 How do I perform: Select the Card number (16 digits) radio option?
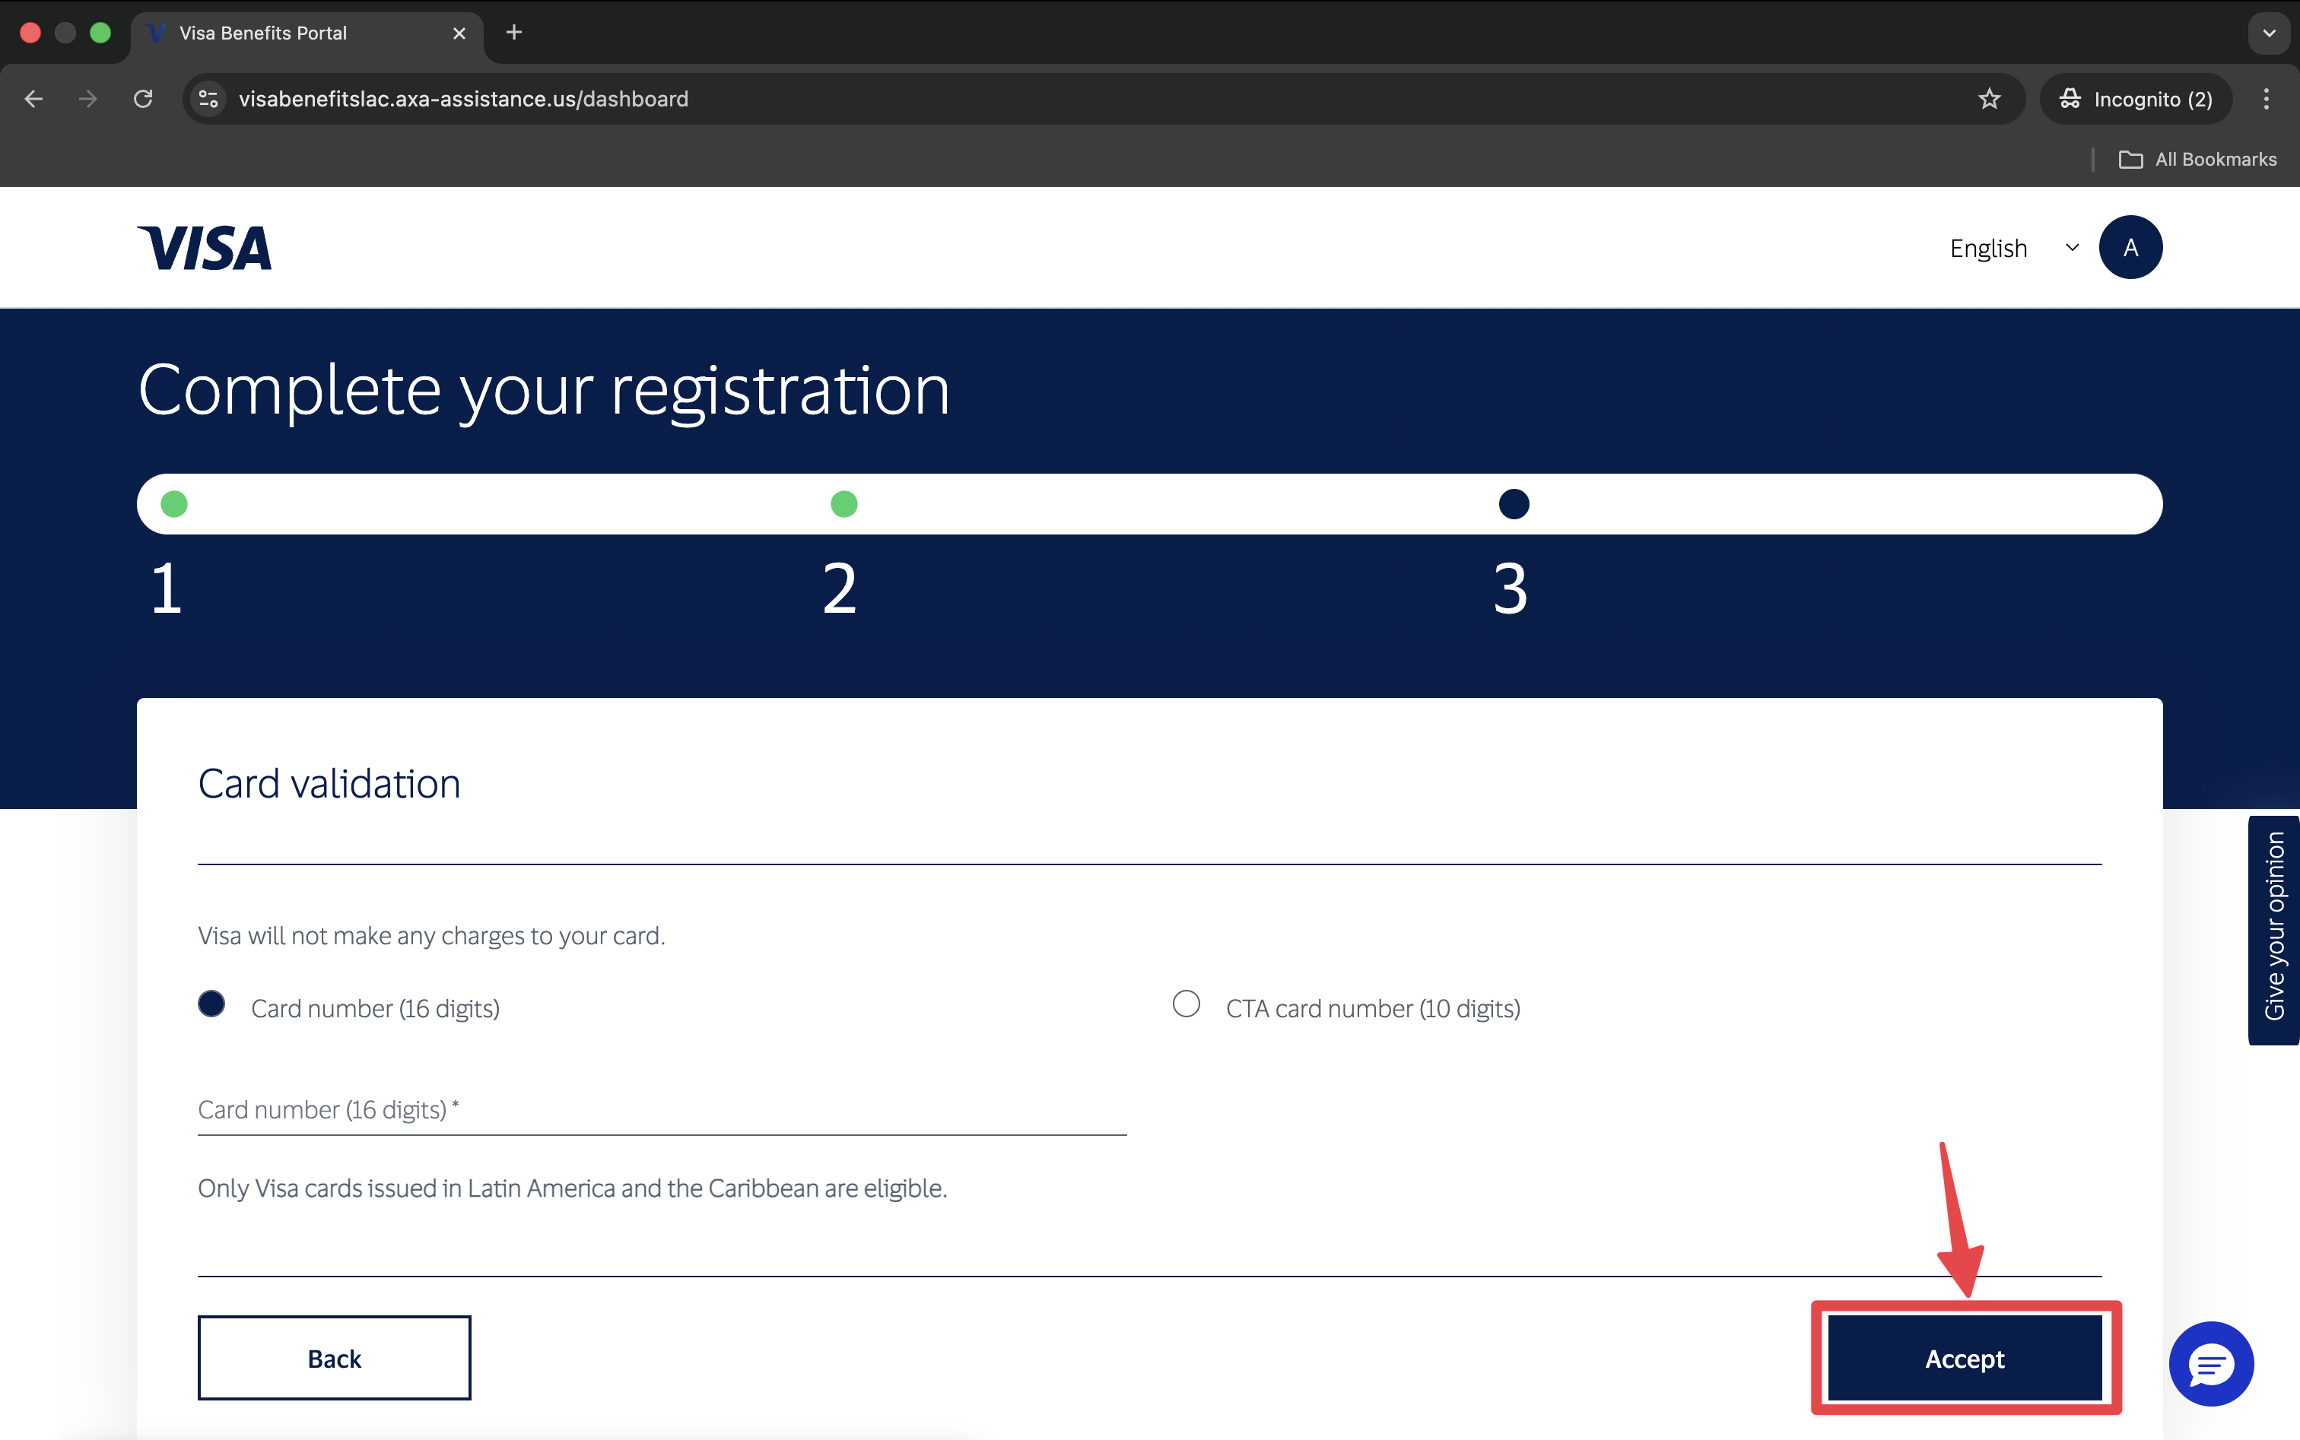pyautogui.click(x=211, y=1004)
